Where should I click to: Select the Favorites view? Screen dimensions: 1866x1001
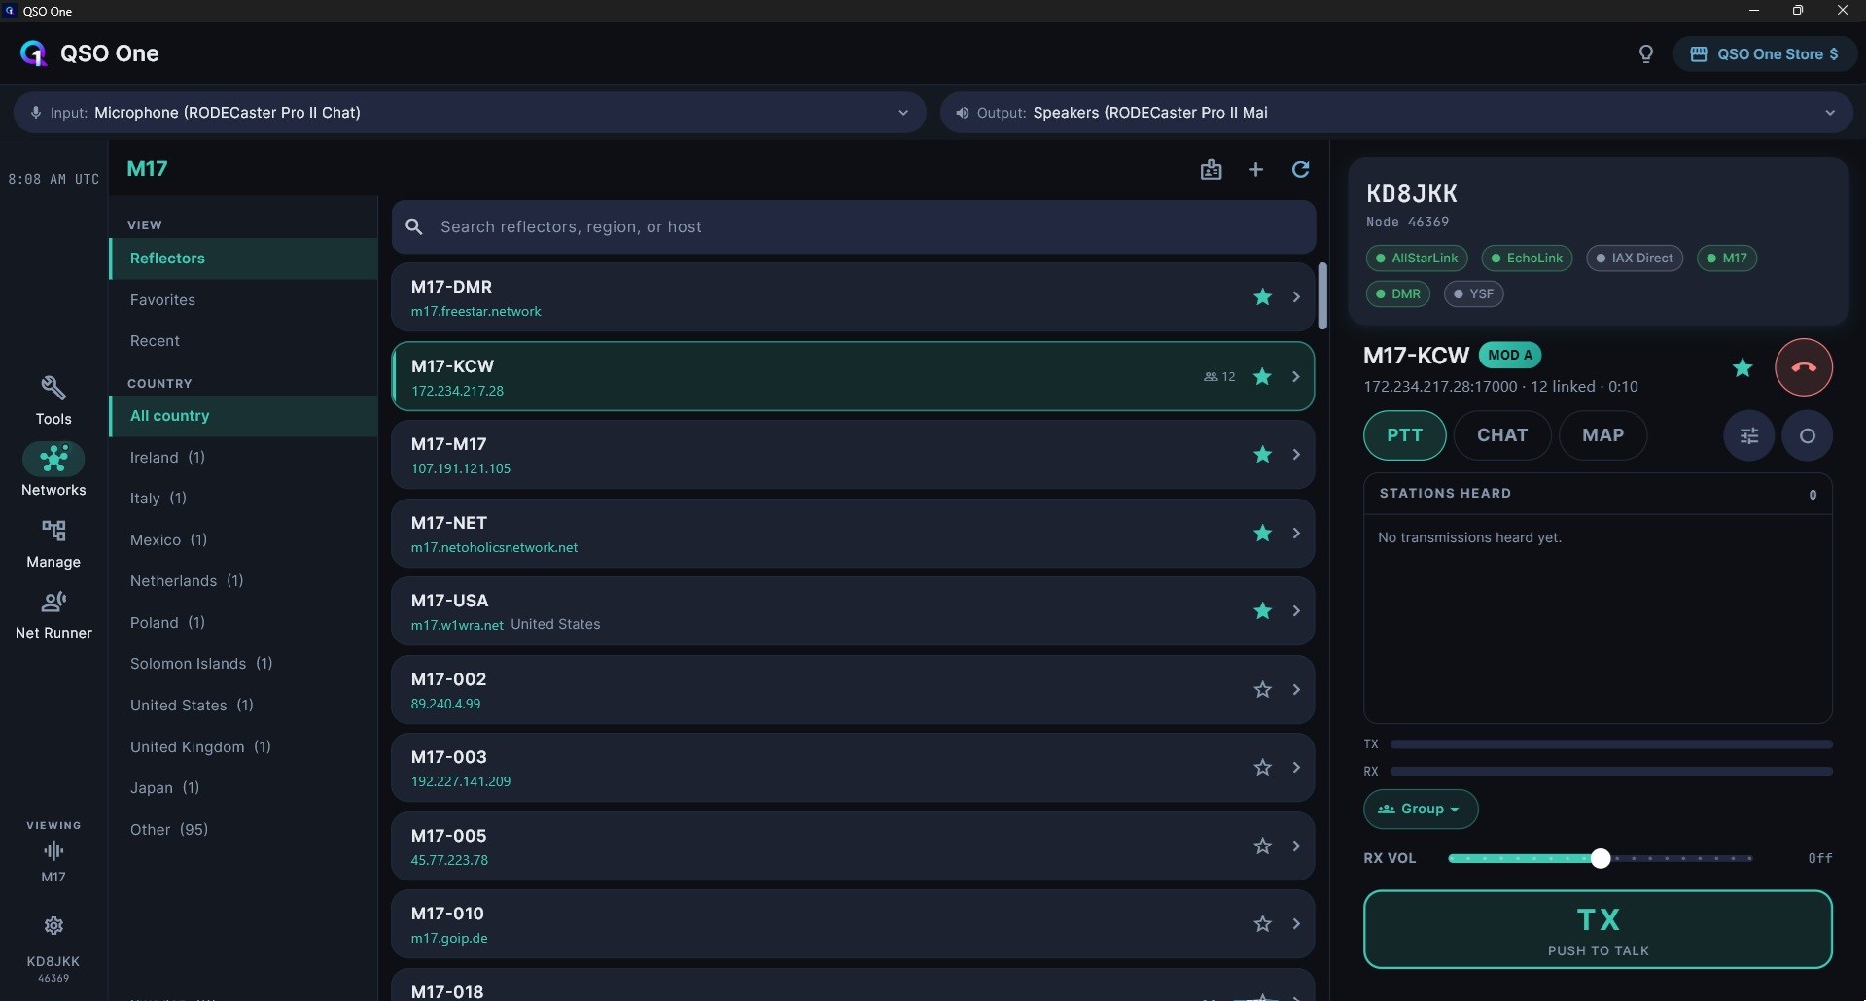pyautogui.click(x=243, y=300)
